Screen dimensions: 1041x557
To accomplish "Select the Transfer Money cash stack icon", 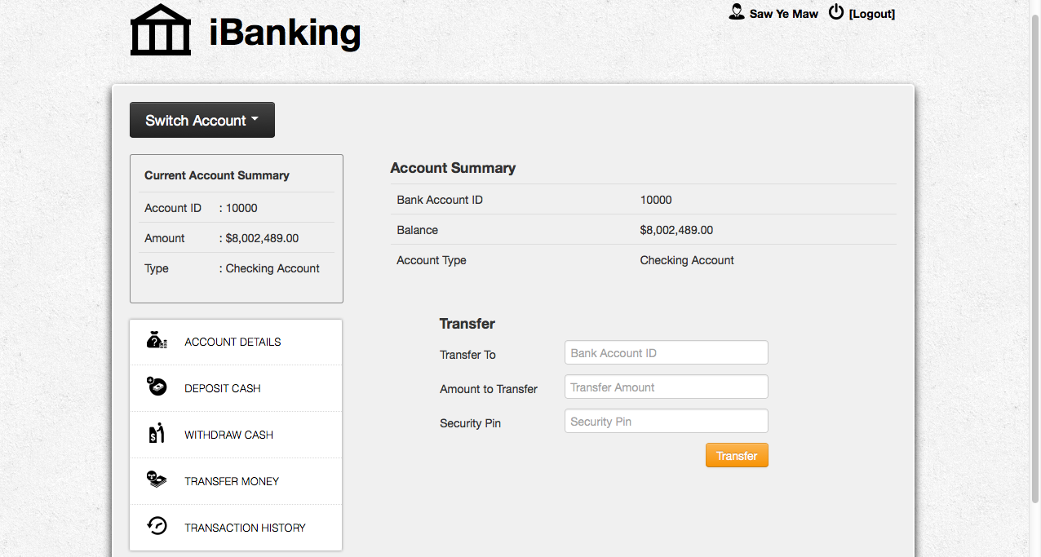I will click(x=156, y=480).
